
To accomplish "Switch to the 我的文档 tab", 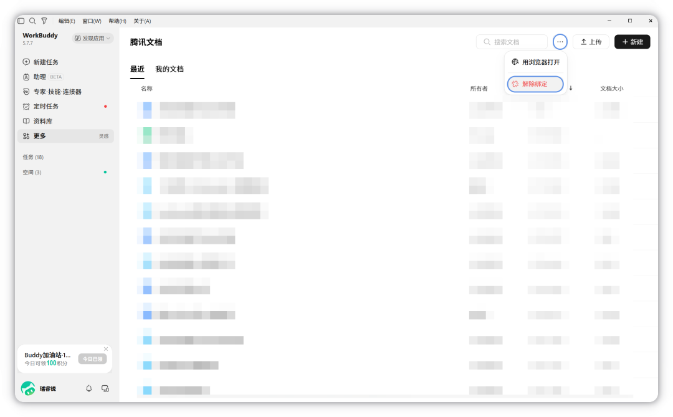I will [x=169, y=69].
